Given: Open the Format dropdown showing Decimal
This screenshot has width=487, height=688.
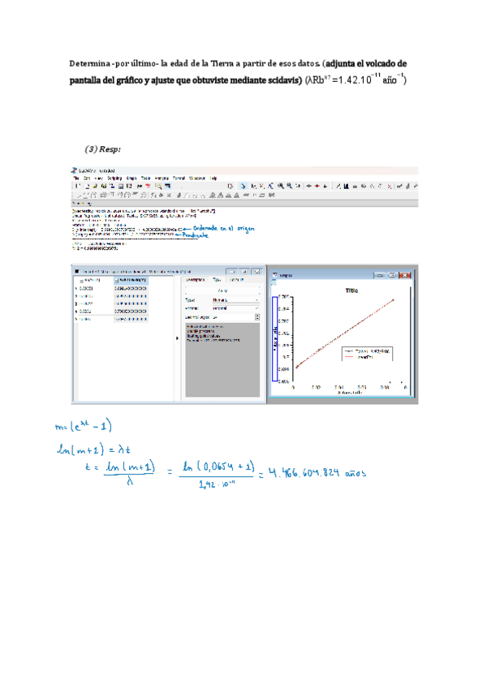Looking at the screenshot, I should pos(236,308).
